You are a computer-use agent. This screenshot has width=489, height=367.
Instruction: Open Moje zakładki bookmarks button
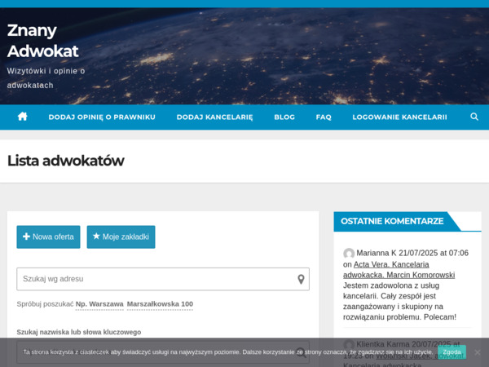pyautogui.click(x=121, y=237)
